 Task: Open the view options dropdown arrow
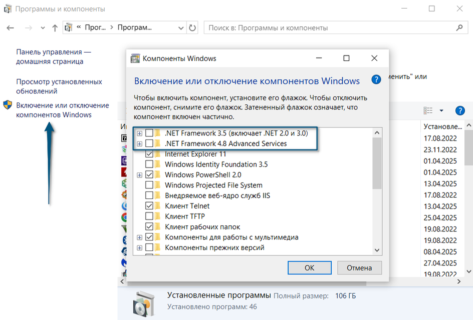click(x=441, y=110)
